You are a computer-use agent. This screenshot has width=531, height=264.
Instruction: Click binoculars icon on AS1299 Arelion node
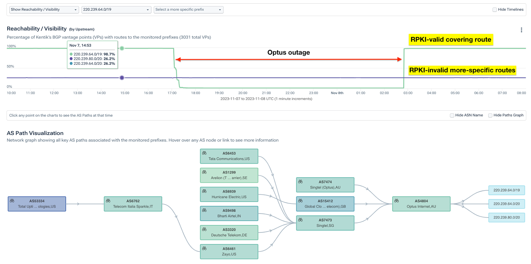(205, 172)
